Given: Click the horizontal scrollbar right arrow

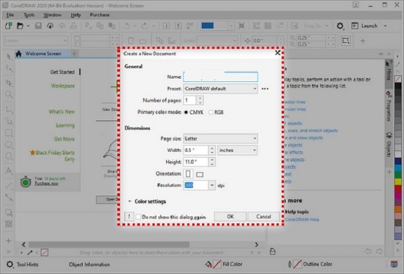Looking at the screenshot, I should (x=256, y=245).
